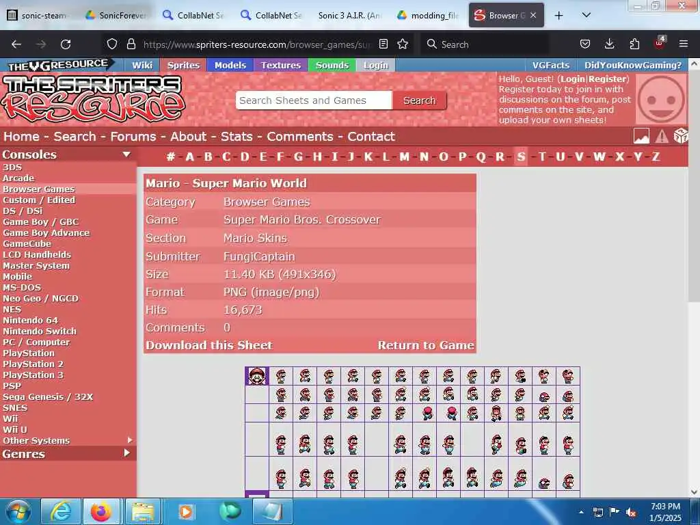700x525 pixels.
Task: Switch to the SonicForever tab
Action: point(116,16)
